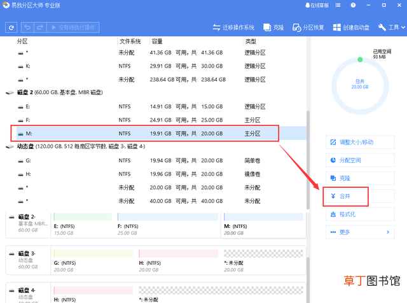Select the M: partition row
The width and height of the screenshot is (407, 303).
pyautogui.click(x=161, y=134)
